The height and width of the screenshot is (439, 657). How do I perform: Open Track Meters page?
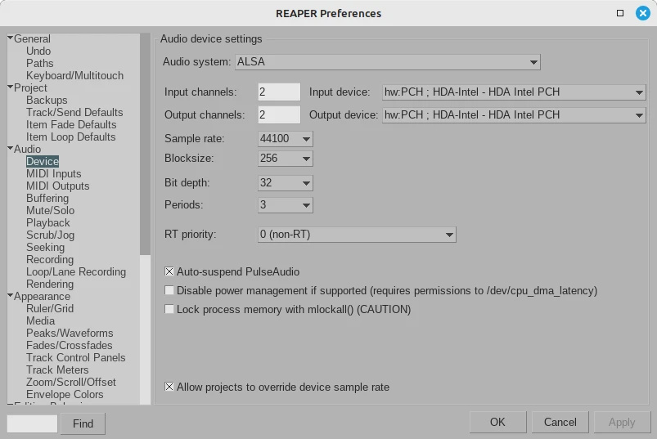click(x=57, y=370)
